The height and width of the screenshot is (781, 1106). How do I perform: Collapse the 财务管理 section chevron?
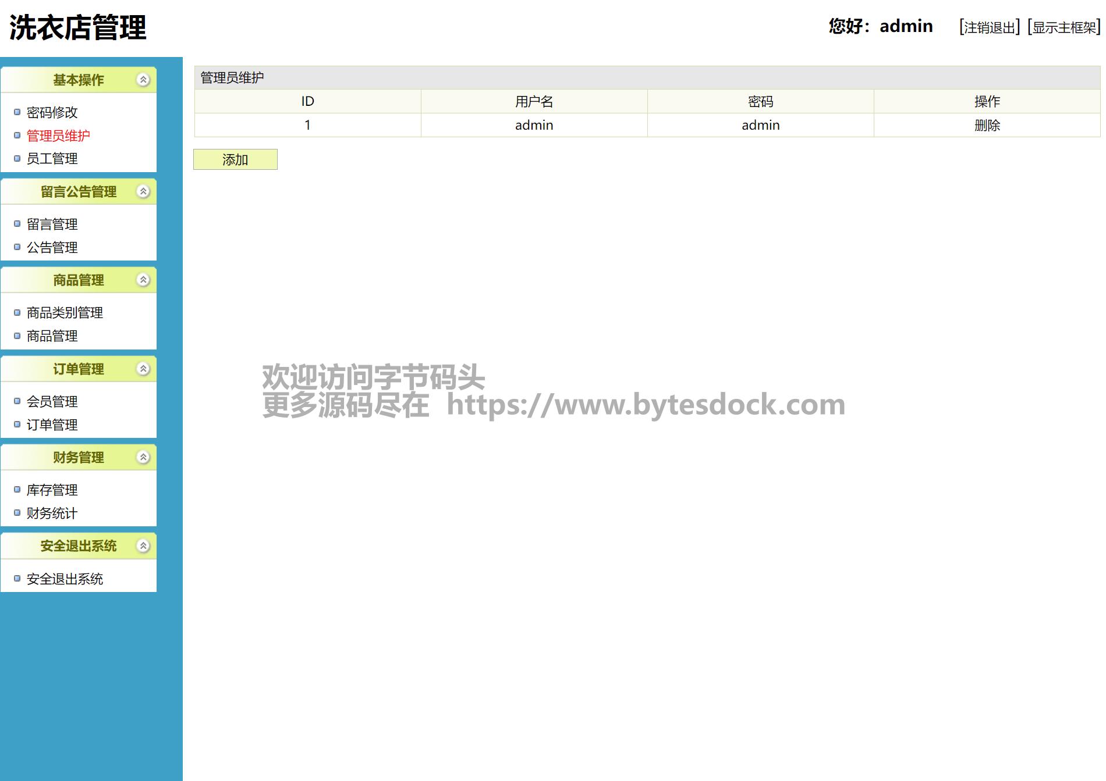[143, 457]
